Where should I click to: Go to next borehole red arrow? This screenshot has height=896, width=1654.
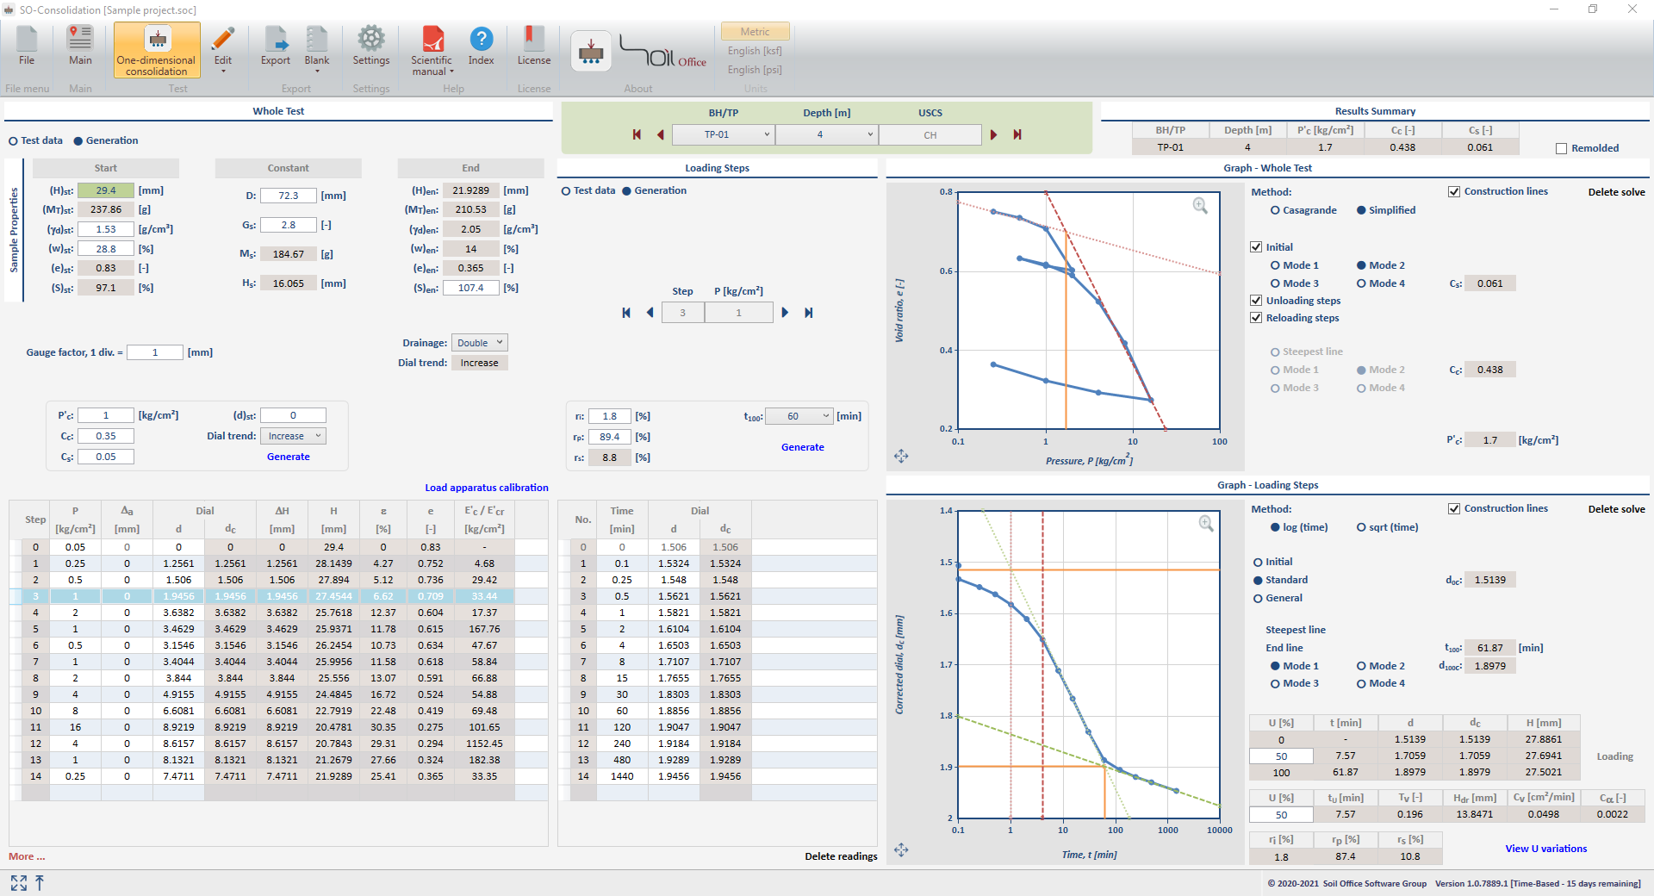pos(993,134)
